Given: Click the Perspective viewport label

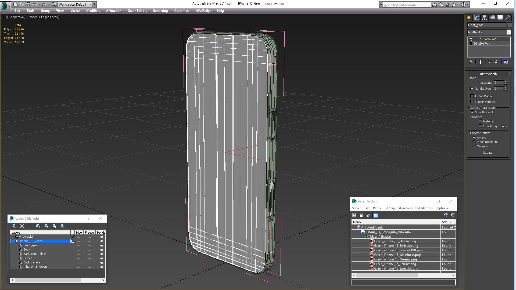Looking at the screenshot, I should (16, 17).
